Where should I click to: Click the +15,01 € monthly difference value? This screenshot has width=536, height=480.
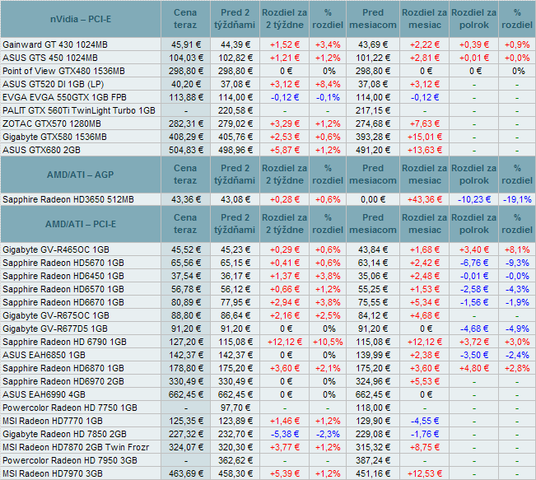coord(425,137)
